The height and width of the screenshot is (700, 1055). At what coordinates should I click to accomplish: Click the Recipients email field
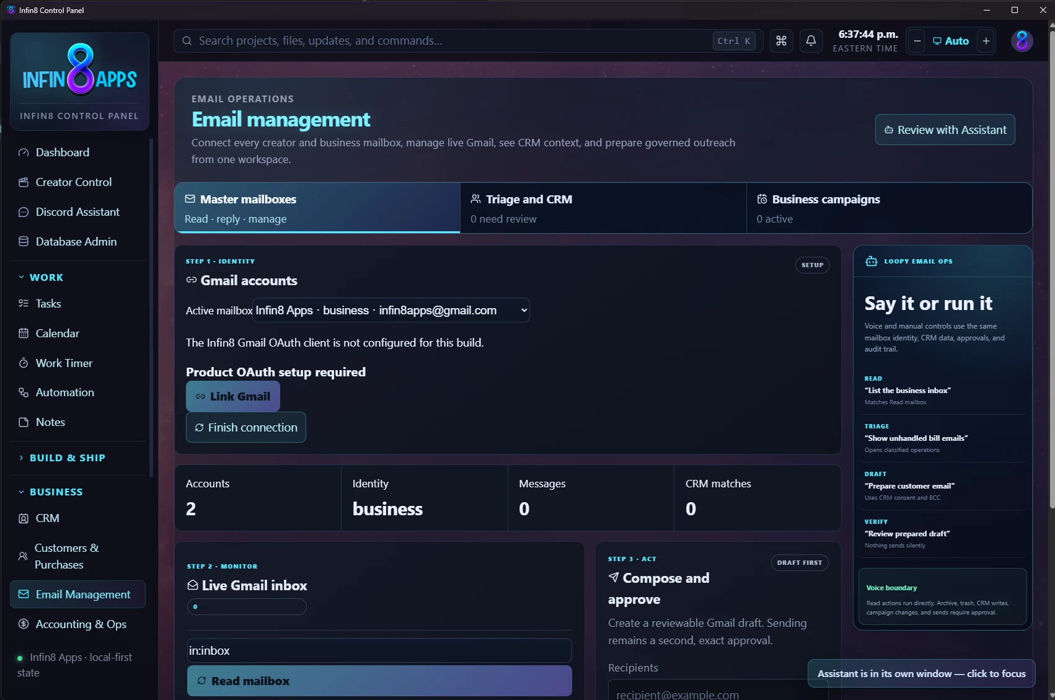pyautogui.click(x=718, y=691)
